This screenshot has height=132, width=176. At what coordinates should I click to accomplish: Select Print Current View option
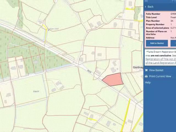click(x=160, y=76)
